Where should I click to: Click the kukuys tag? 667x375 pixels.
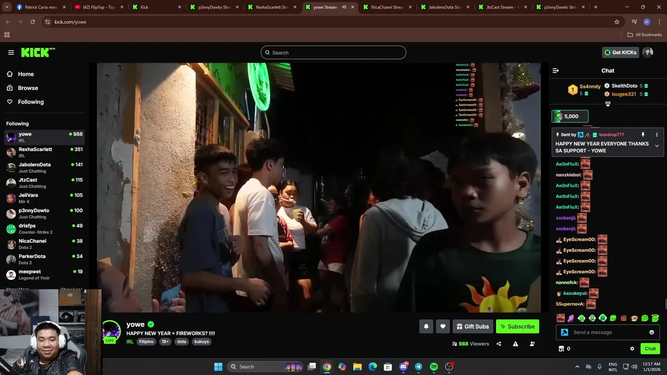coord(202,342)
